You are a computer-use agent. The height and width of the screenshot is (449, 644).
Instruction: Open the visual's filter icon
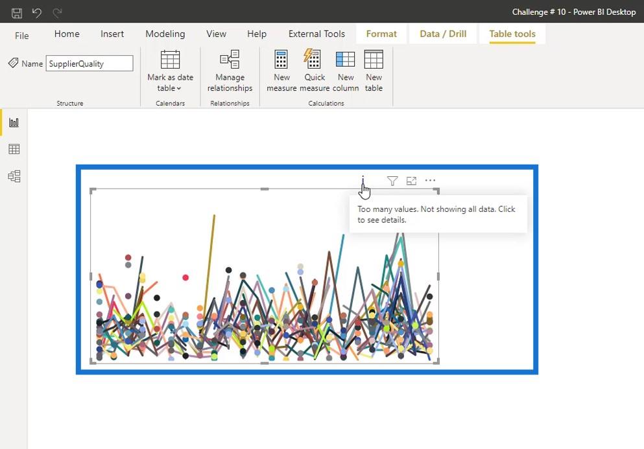392,181
